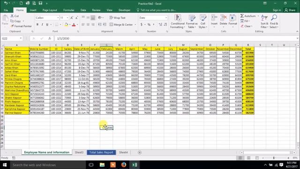Click Sign in link
Image resolution: width=300 pixels, height=169 pixels.
(x=277, y=10)
